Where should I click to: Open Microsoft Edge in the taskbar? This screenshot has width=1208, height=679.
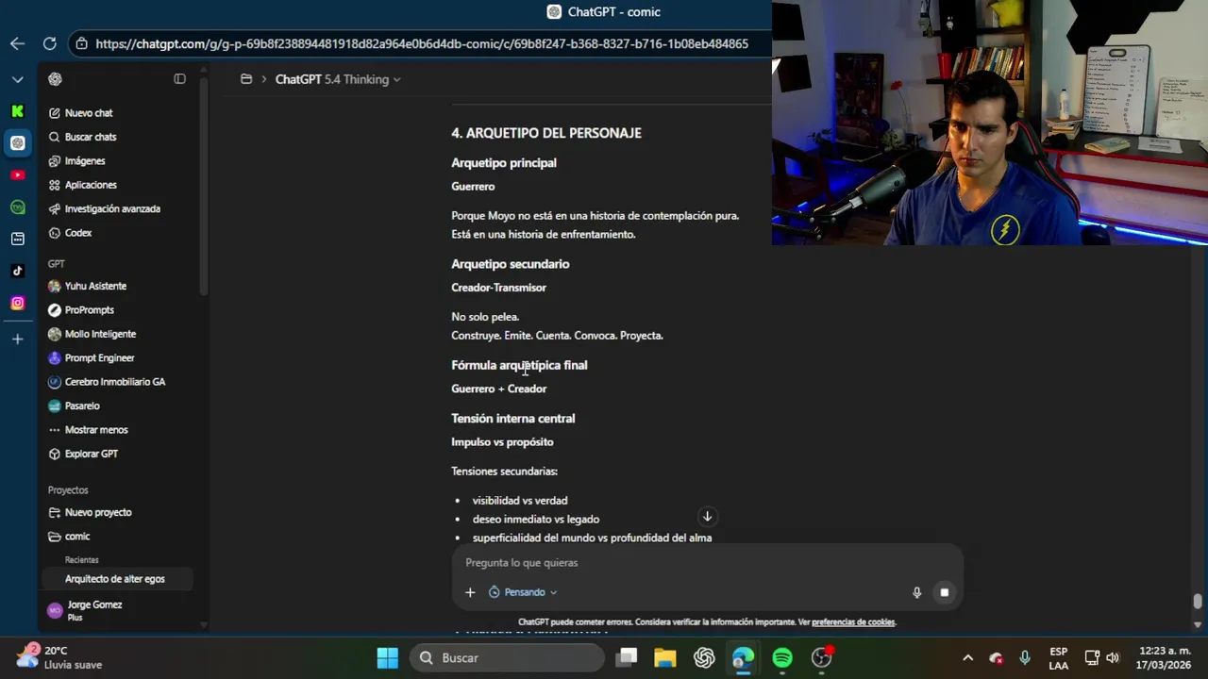(744, 657)
